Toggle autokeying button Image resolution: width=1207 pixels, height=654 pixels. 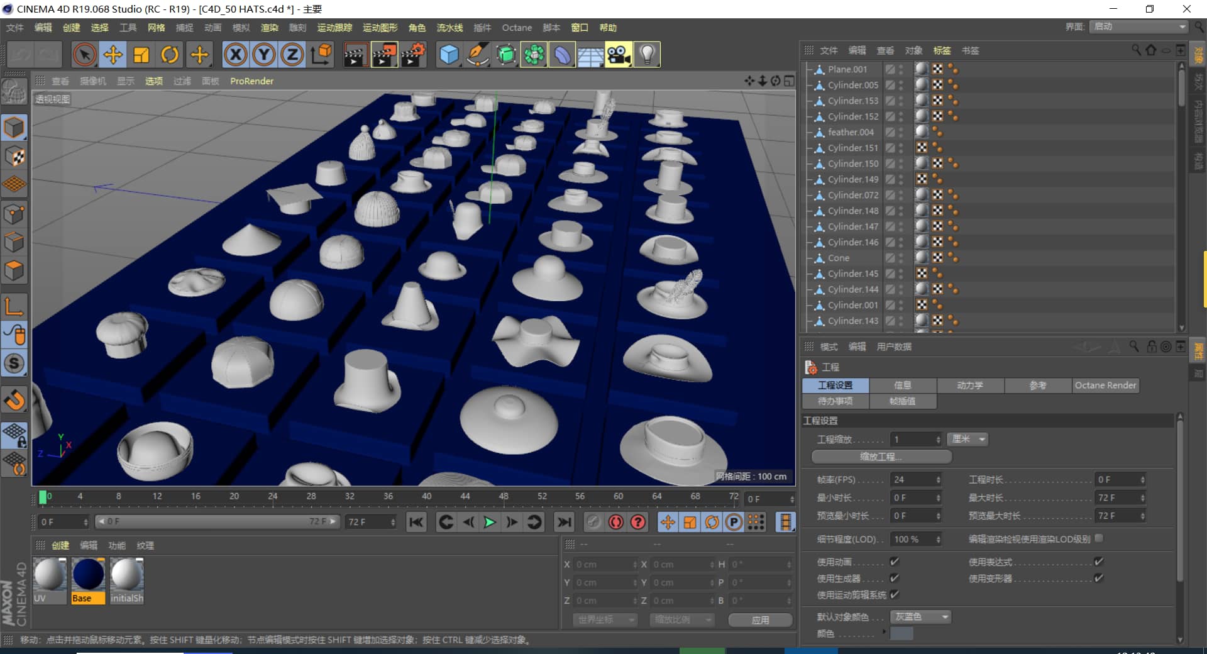coord(616,522)
